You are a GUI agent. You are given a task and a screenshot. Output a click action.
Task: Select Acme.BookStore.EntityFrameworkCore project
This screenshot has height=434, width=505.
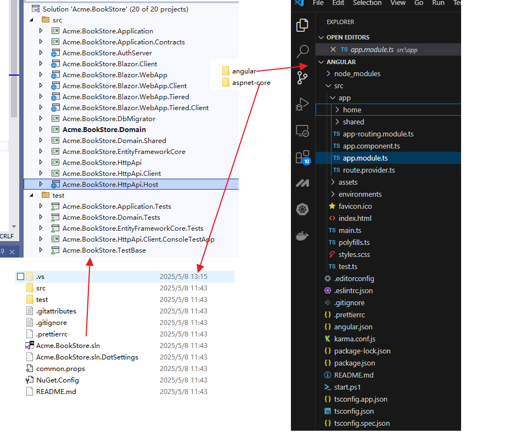pyautogui.click(x=124, y=151)
